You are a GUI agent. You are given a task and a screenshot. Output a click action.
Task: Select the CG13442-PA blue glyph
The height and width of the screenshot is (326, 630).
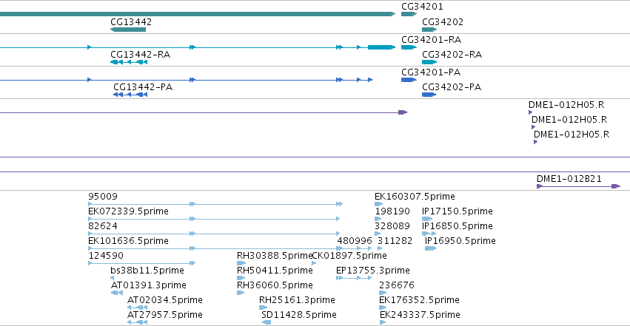click(130, 95)
